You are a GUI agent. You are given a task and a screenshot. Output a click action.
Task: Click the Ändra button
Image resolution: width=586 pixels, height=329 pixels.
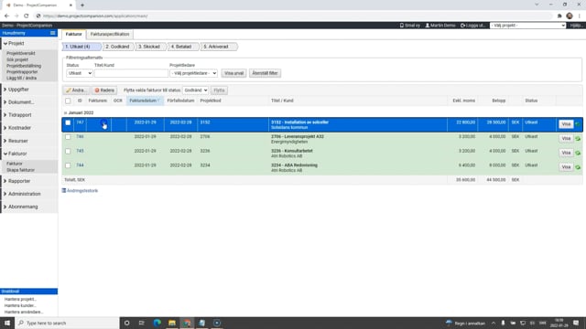click(76, 90)
